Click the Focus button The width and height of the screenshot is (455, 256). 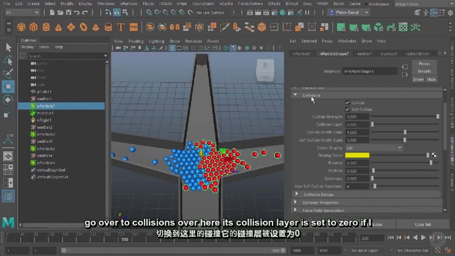tap(424, 63)
